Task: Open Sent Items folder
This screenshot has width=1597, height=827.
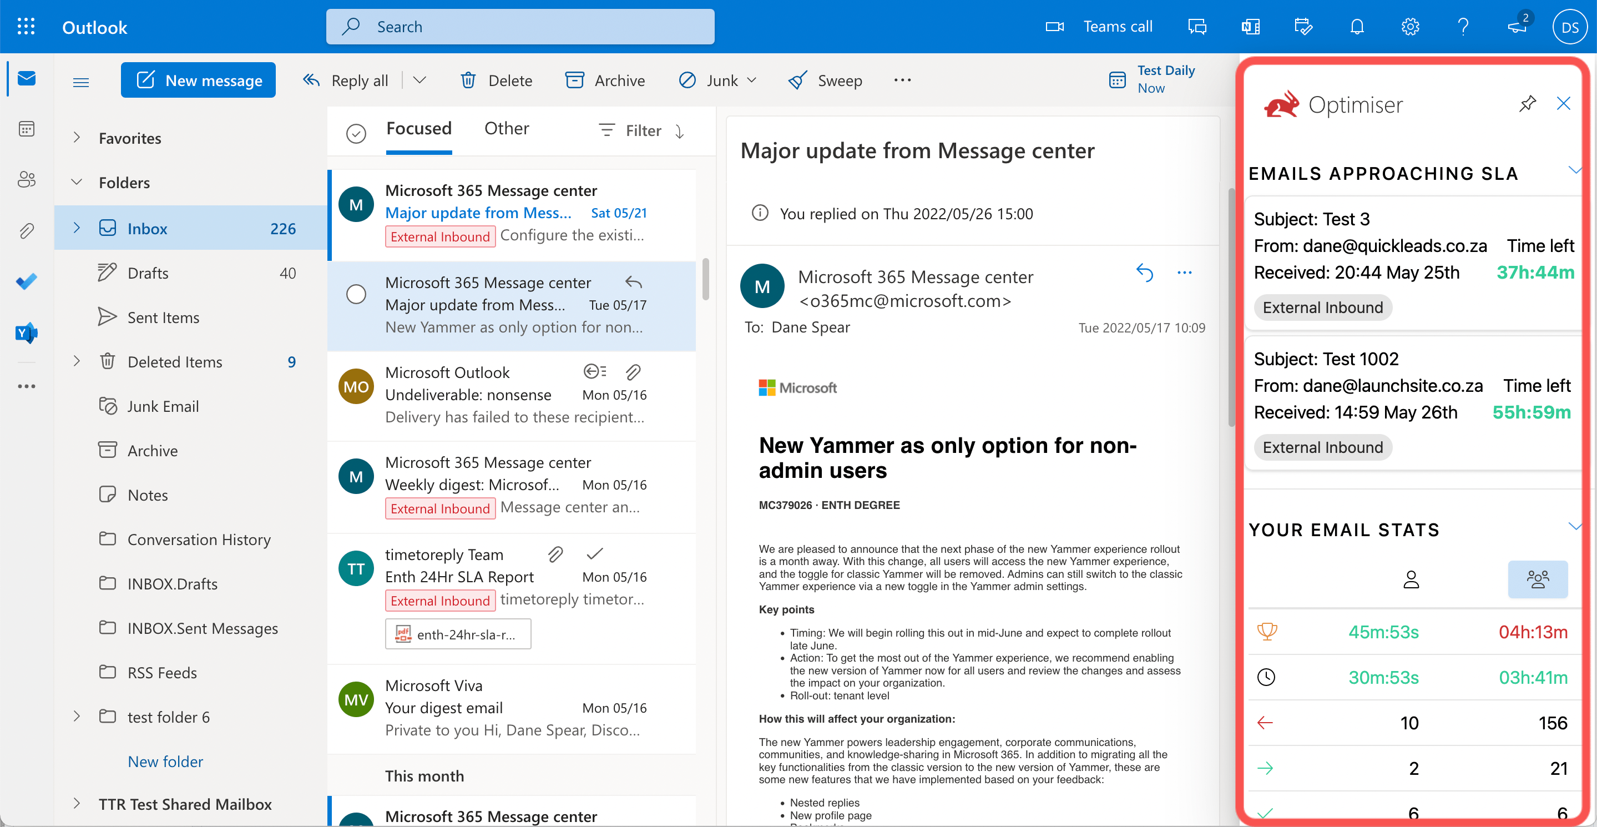Action: tap(191, 317)
